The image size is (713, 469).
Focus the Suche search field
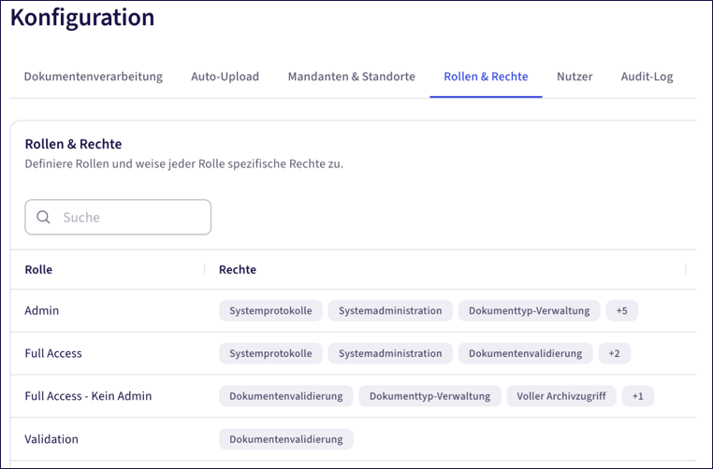pyautogui.click(x=118, y=217)
